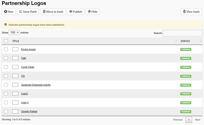Sort by the TITLE column arrows

(x=176, y=41)
